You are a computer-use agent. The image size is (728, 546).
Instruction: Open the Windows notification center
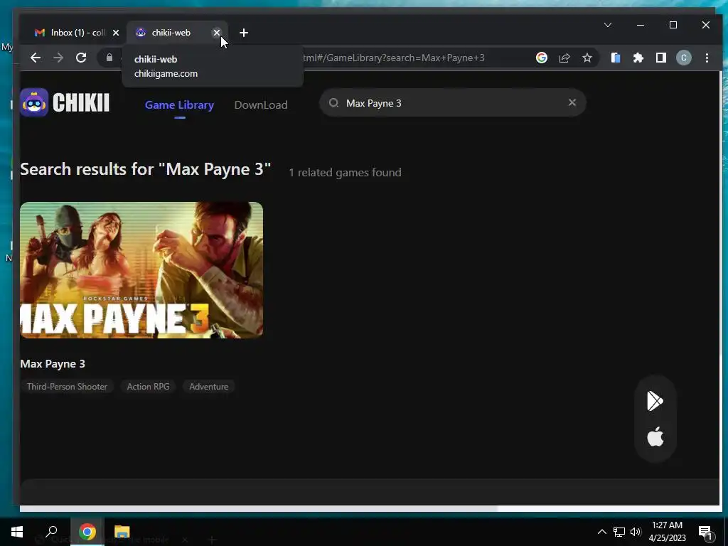[x=705, y=532]
